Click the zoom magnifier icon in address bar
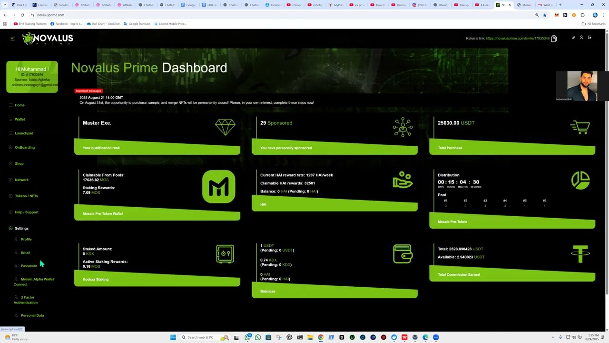 coord(537,15)
